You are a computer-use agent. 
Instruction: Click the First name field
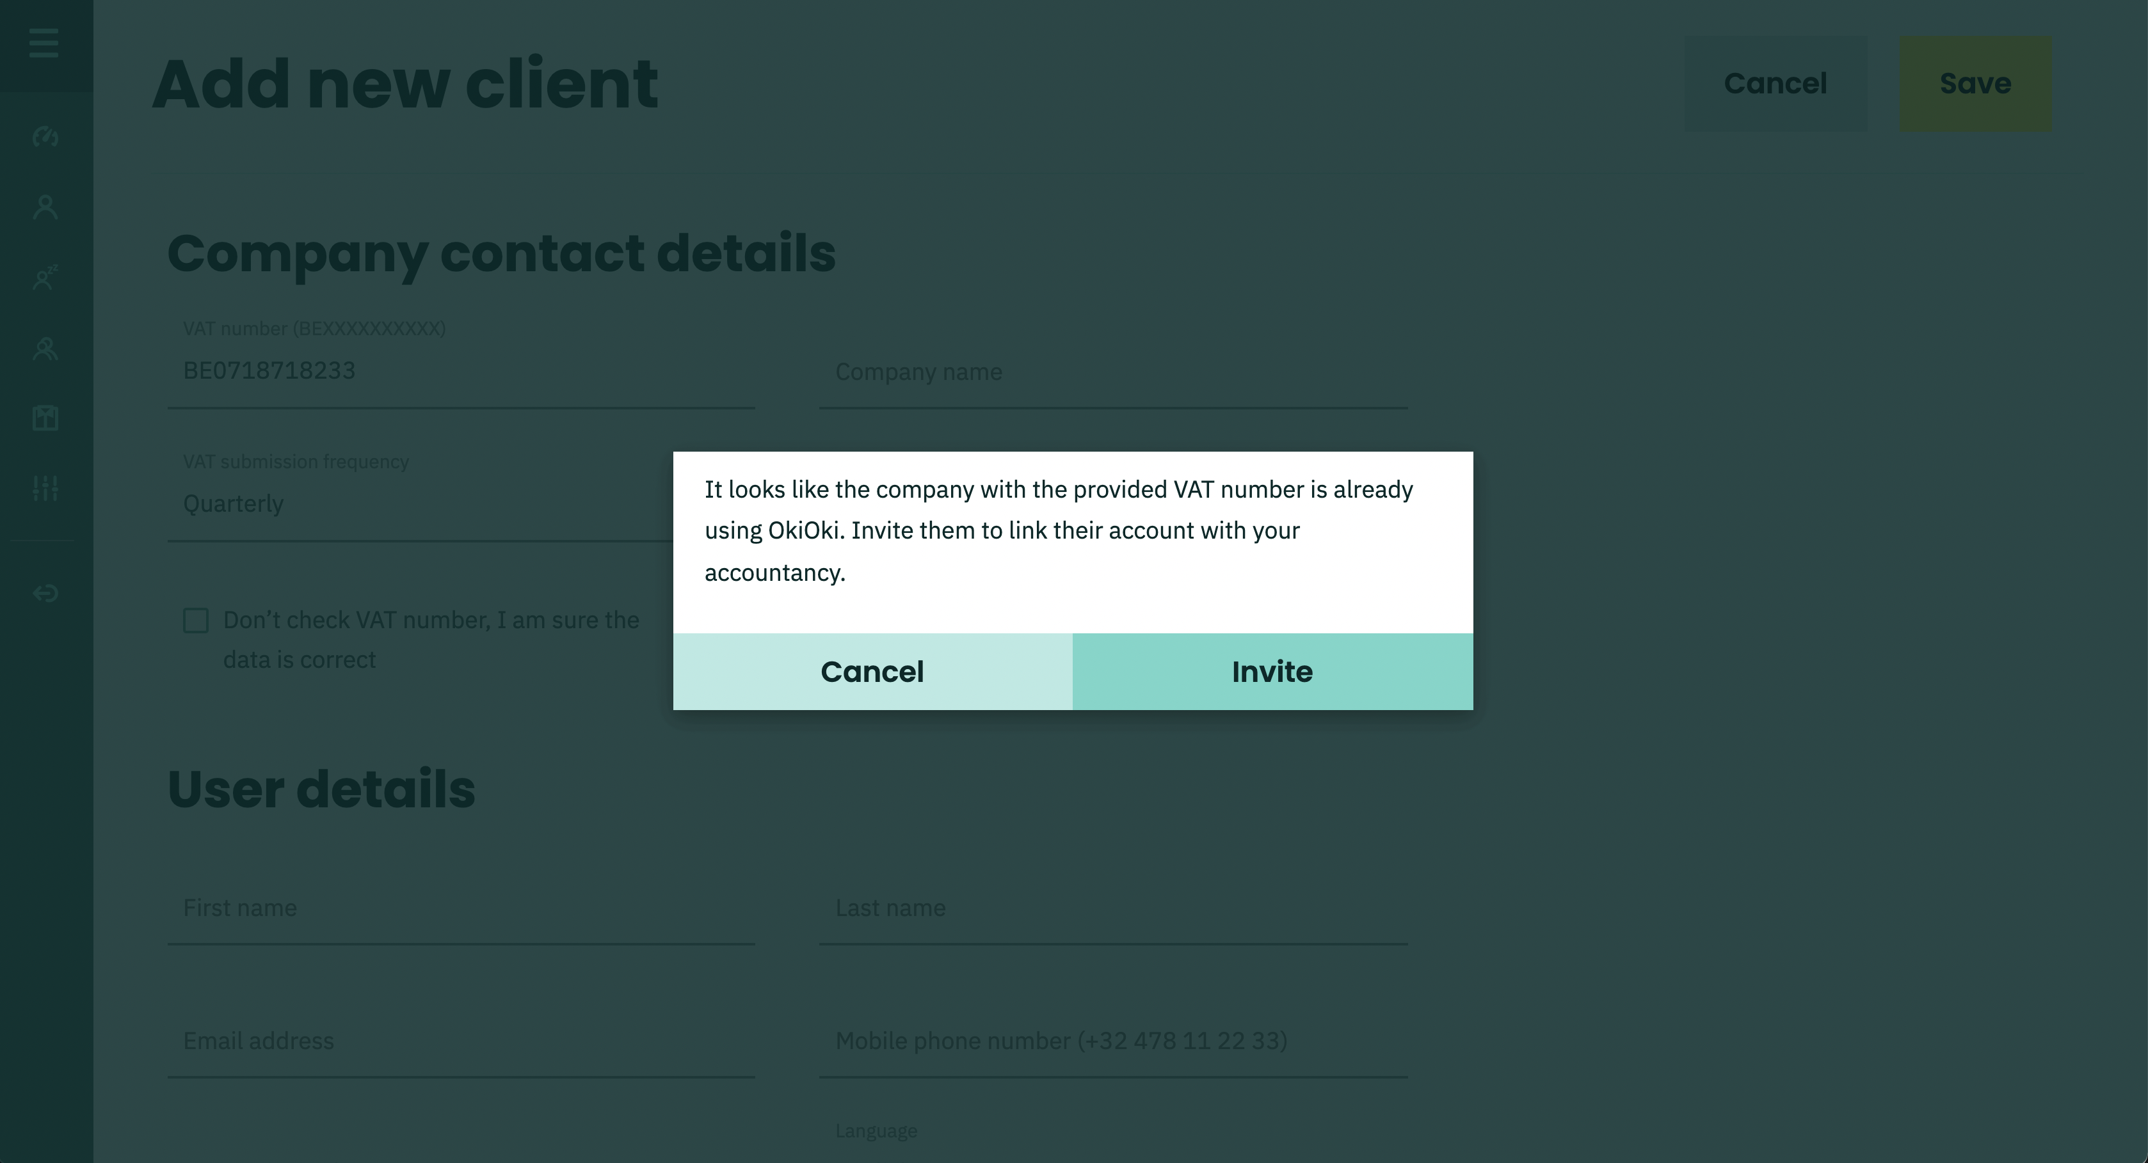pyautogui.click(x=461, y=908)
